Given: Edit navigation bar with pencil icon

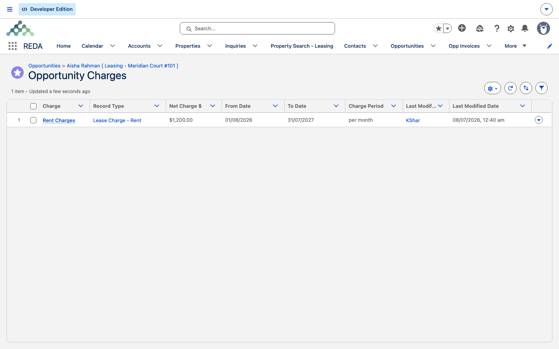Looking at the screenshot, I should point(549,46).
